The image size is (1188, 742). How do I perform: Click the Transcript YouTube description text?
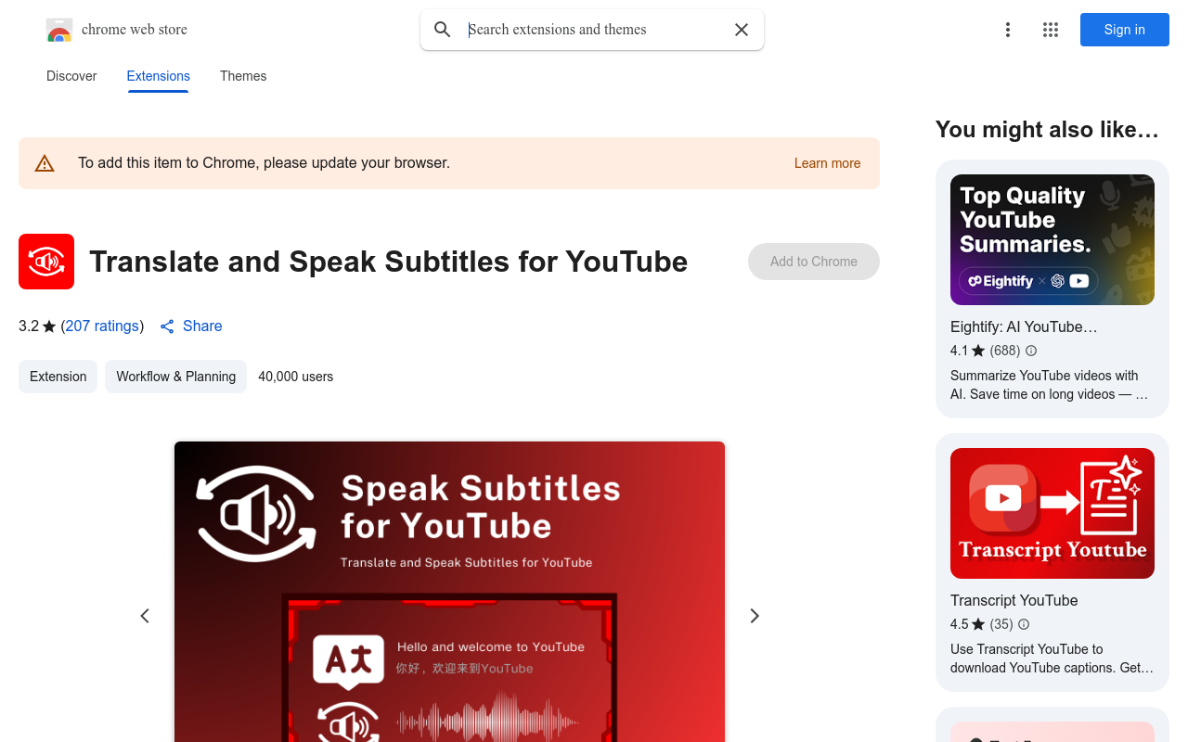(1052, 659)
